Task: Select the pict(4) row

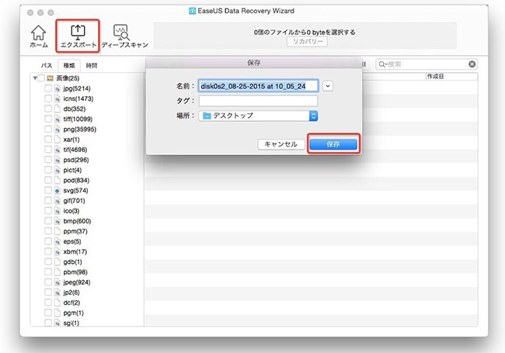Action: click(x=72, y=170)
